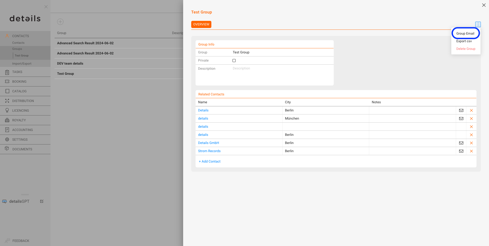Viewport: 489px width, 246px height.
Task: Click the Distribution icon in sidebar
Action: pos(7,101)
